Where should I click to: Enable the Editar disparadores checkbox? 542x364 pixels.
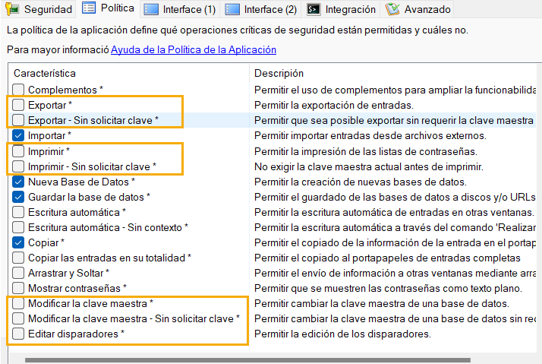18,334
